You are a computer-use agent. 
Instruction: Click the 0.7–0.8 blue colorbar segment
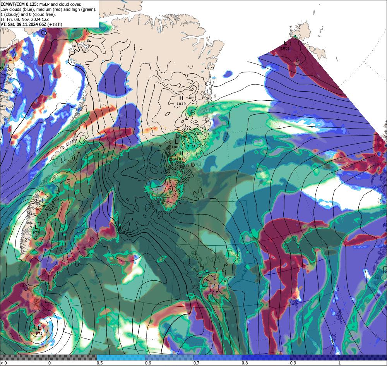(x=217, y=357)
